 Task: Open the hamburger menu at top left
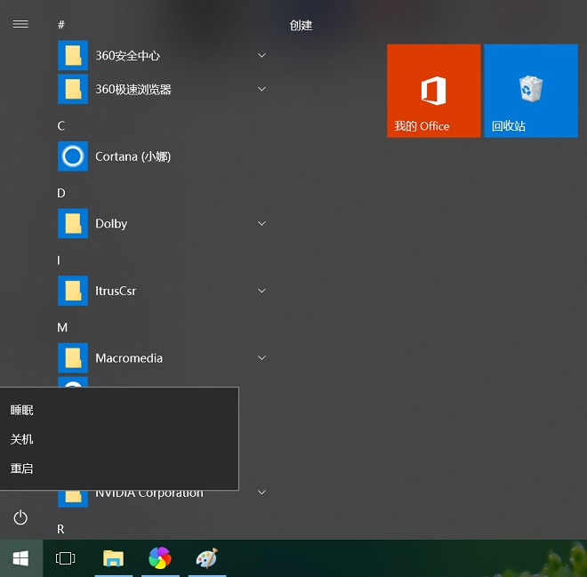(x=20, y=24)
